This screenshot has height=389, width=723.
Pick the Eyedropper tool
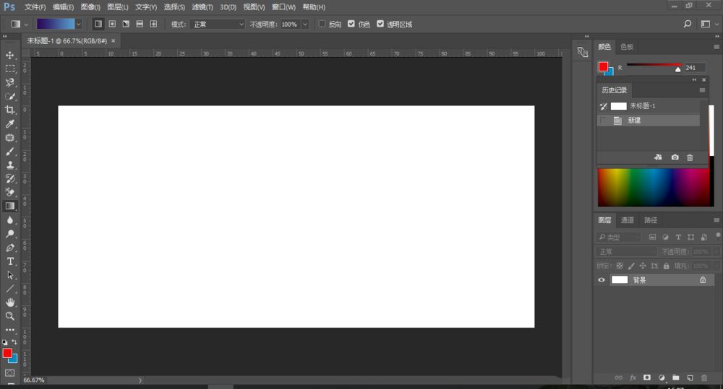pyautogui.click(x=10, y=123)
